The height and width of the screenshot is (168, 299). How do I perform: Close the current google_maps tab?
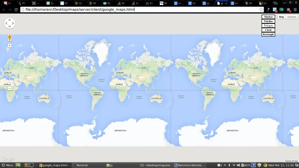point(226,3)
